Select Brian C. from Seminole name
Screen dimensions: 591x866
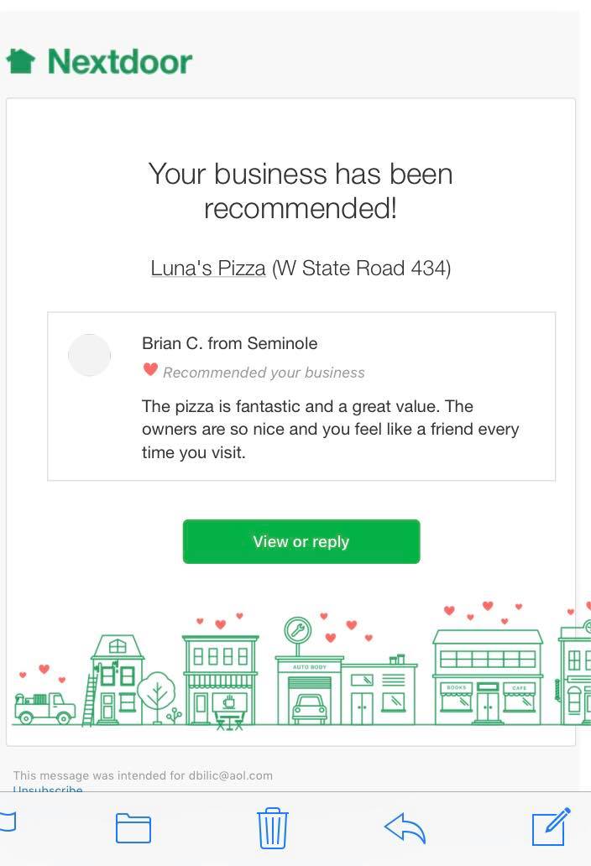[x=230, y=343]
